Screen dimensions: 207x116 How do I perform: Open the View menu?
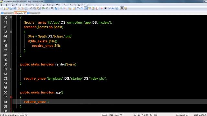pos(22,5)
